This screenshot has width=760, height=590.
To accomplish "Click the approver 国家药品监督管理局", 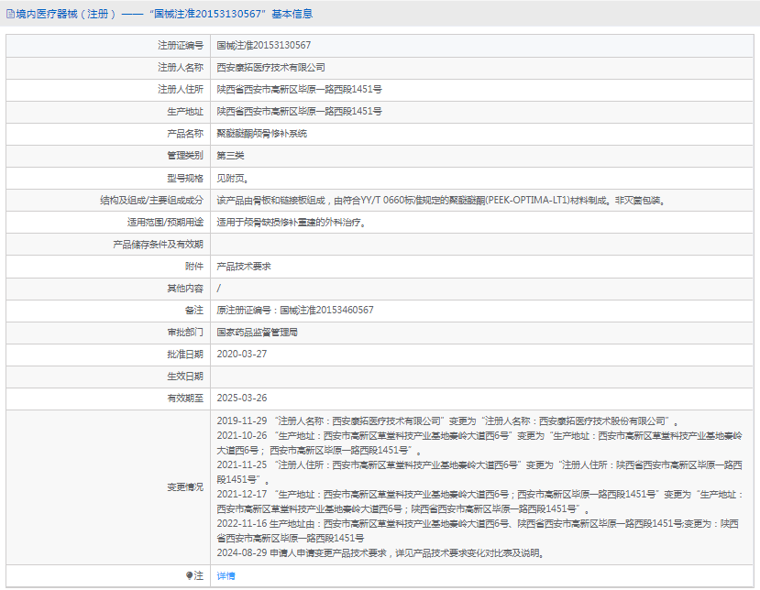I will coord(258,333).
